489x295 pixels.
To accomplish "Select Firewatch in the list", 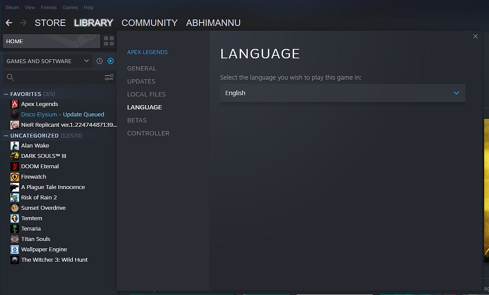I will (34, 177).
